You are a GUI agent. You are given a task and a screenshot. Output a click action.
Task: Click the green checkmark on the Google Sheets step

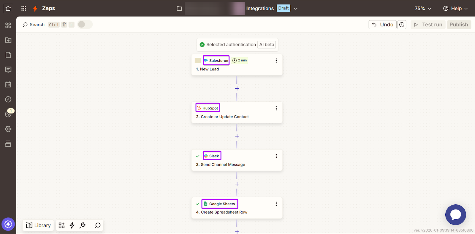click(198, 204)
